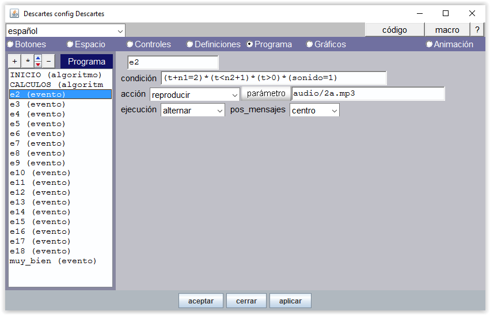Screen dimensions: 490x315
Task: Select the Animación radio button
Action: pyautogui.click(x=429, y=44)
